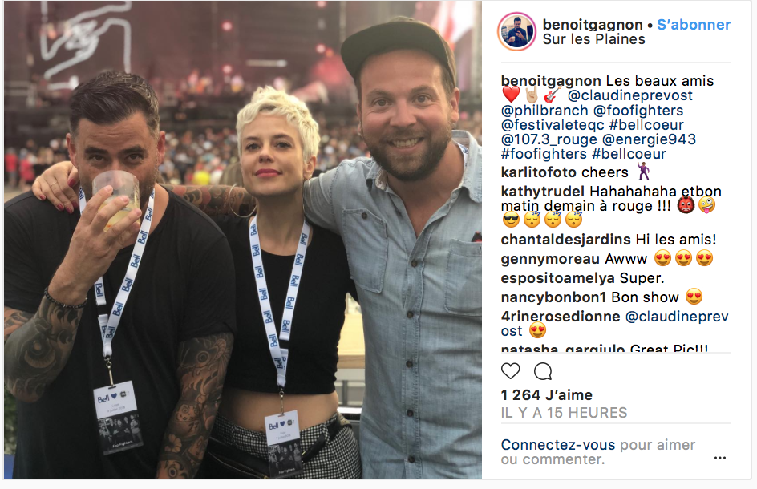The image size is (757, 489).
Task: Open the @foofighters mention
Action: pyautogui.click(x=638, y=111)
